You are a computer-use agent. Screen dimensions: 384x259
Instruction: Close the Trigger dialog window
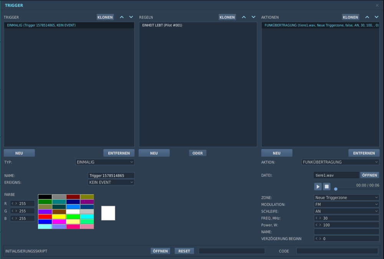click(377, 5)
